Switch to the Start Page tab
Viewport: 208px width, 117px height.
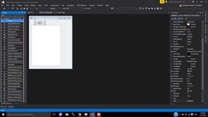(x=61, y=12)
